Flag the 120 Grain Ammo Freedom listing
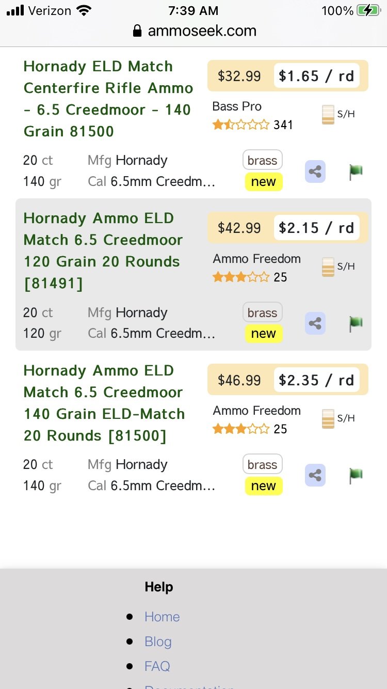Image resolution: width=387 pixels, height=689 pixels. [x=356, y=324]
